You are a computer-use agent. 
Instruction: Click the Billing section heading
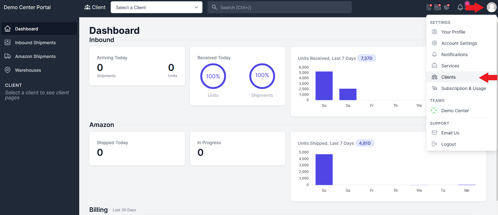pyautogui.click(x=98, y=210)
